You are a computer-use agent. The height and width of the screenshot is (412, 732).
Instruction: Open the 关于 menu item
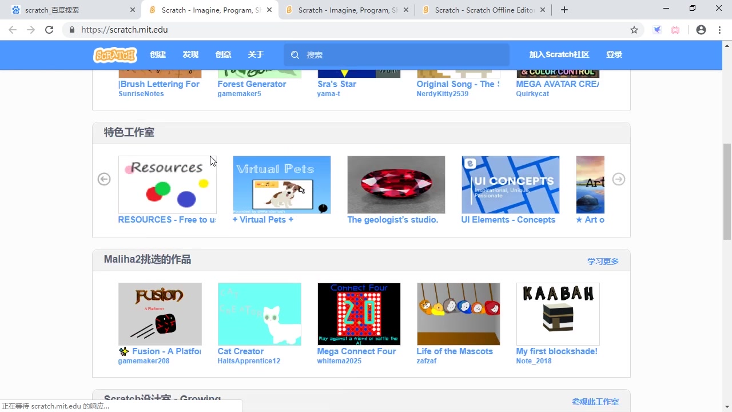256,55
